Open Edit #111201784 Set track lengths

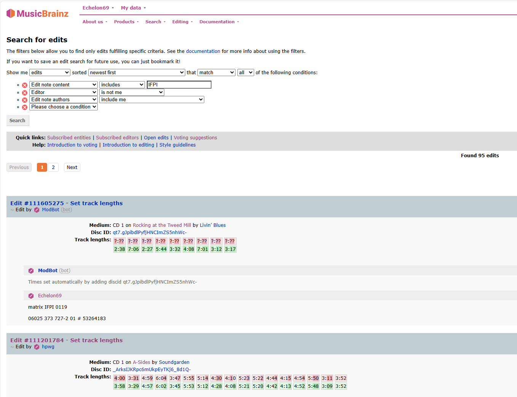67,340
